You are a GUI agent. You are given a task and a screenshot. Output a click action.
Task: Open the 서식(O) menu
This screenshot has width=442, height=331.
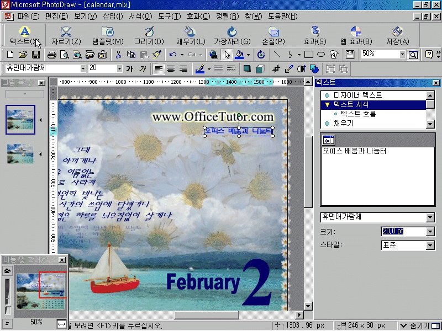tap(140, 17)
